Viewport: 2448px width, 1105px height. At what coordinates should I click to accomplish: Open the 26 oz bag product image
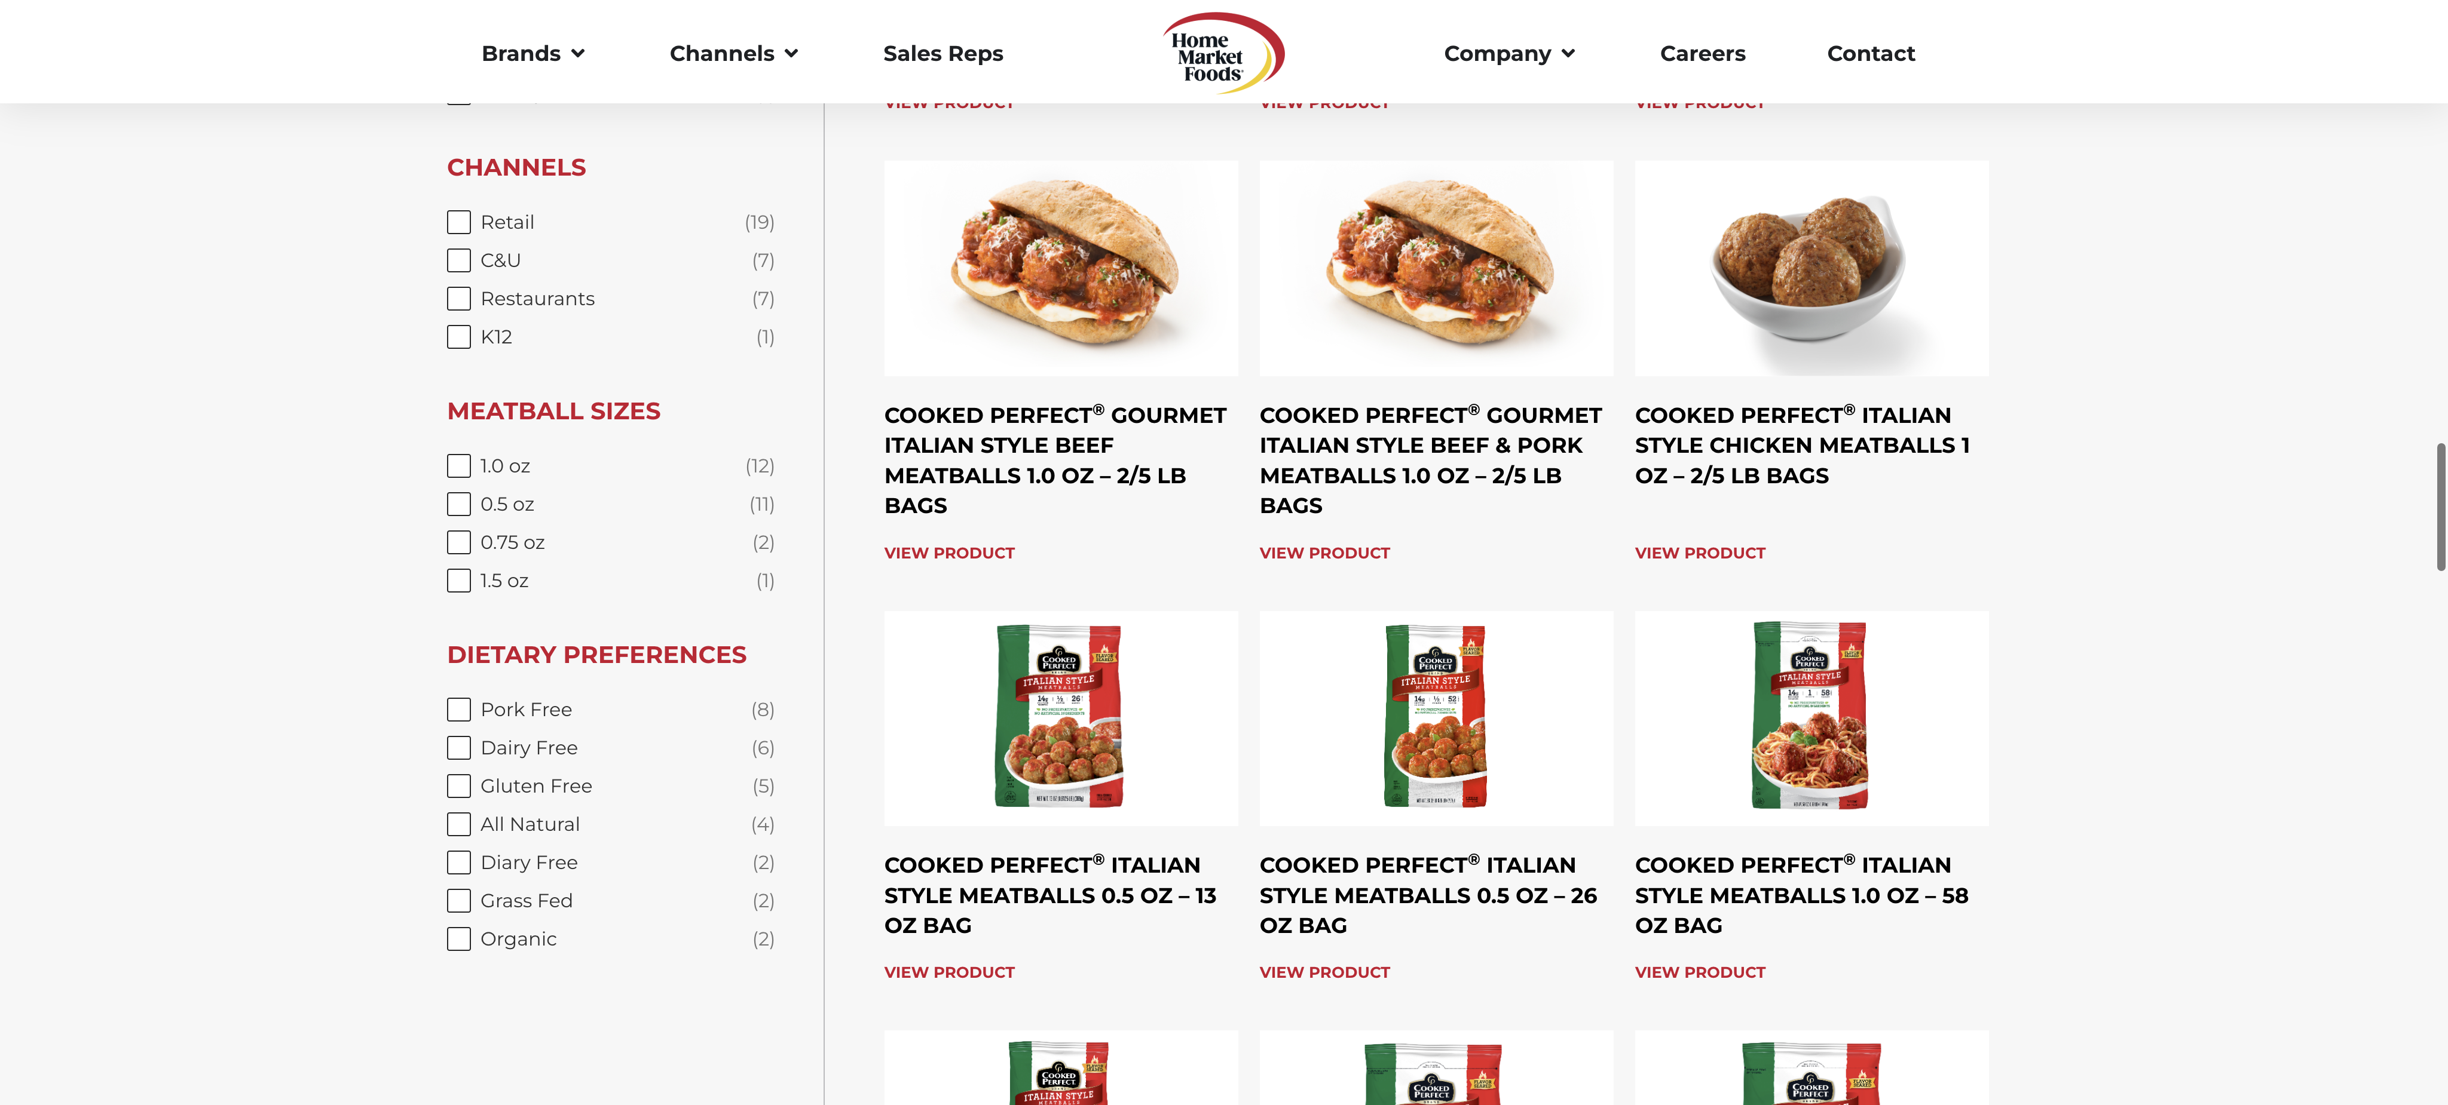pos(1436,717)
